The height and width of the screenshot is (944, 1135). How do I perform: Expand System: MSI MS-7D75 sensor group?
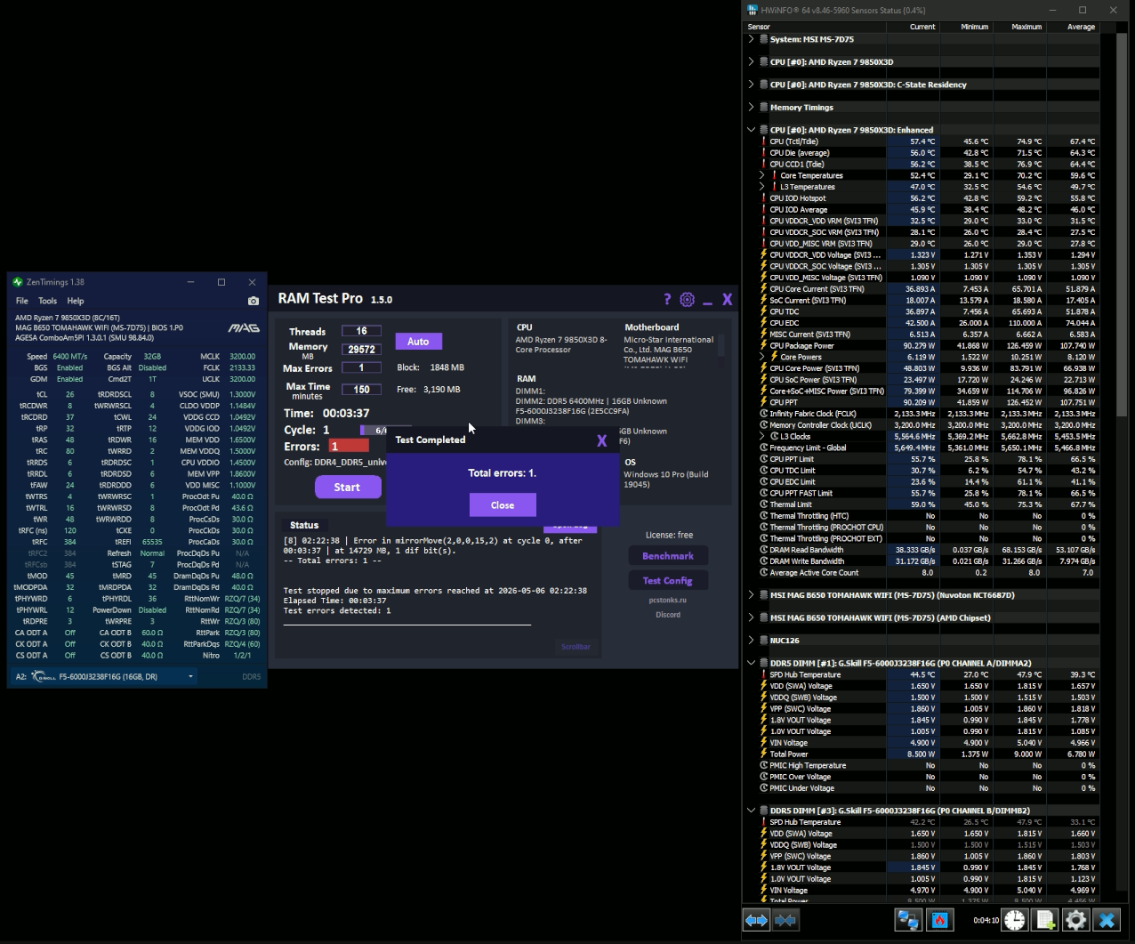(752, 39)
